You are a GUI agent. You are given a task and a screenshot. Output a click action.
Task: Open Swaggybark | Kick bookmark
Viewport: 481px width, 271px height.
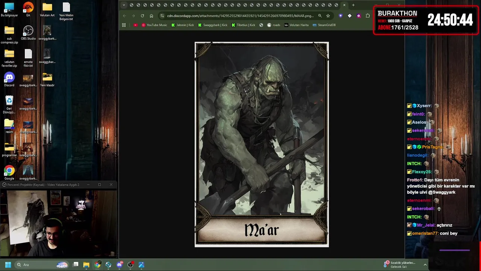(x=213, y=25)
